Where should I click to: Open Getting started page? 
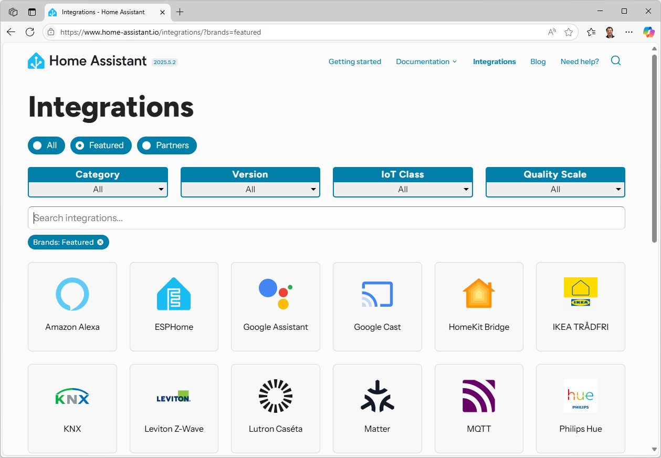(355, 61)
